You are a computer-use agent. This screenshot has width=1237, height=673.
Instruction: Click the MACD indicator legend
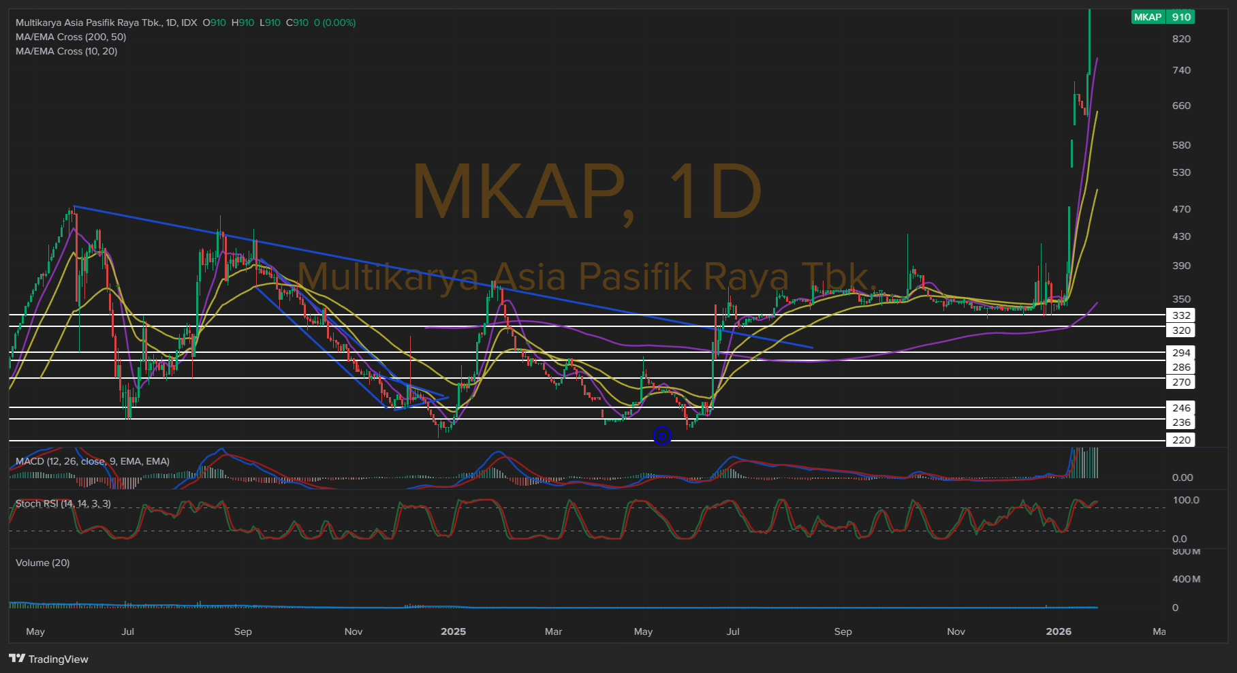tap(92, 461)
